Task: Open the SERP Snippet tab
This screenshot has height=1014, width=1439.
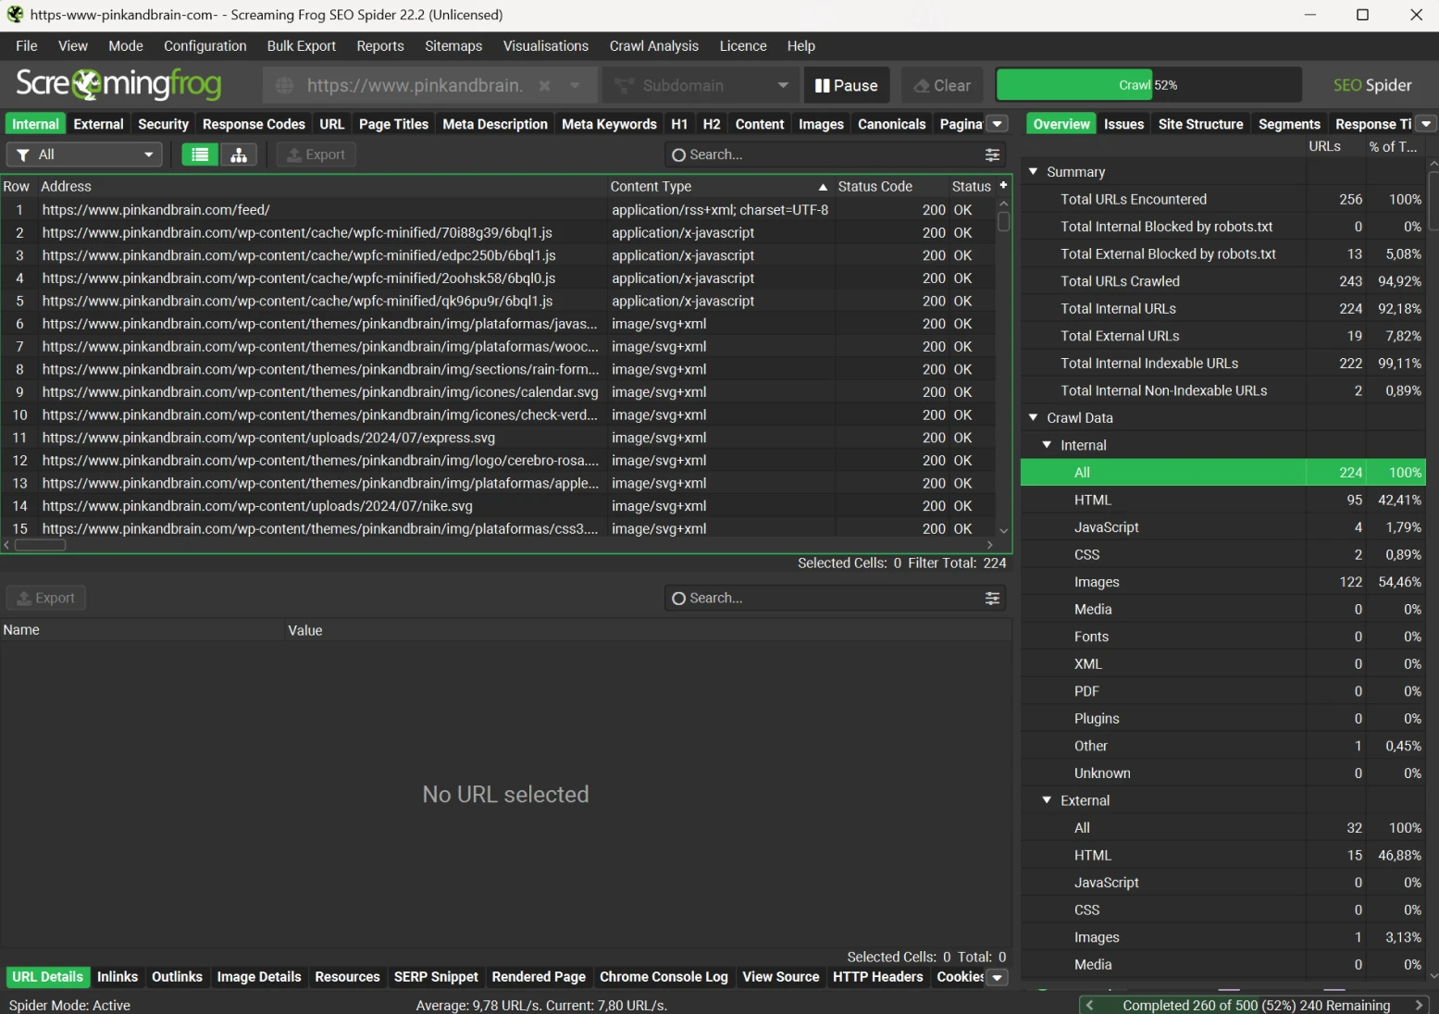Action: pyautogui.click(x=436, y=977)
